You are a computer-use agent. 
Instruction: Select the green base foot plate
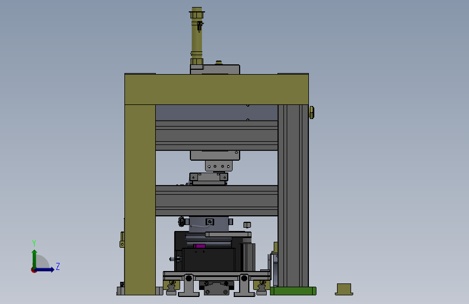coord(293,291)
